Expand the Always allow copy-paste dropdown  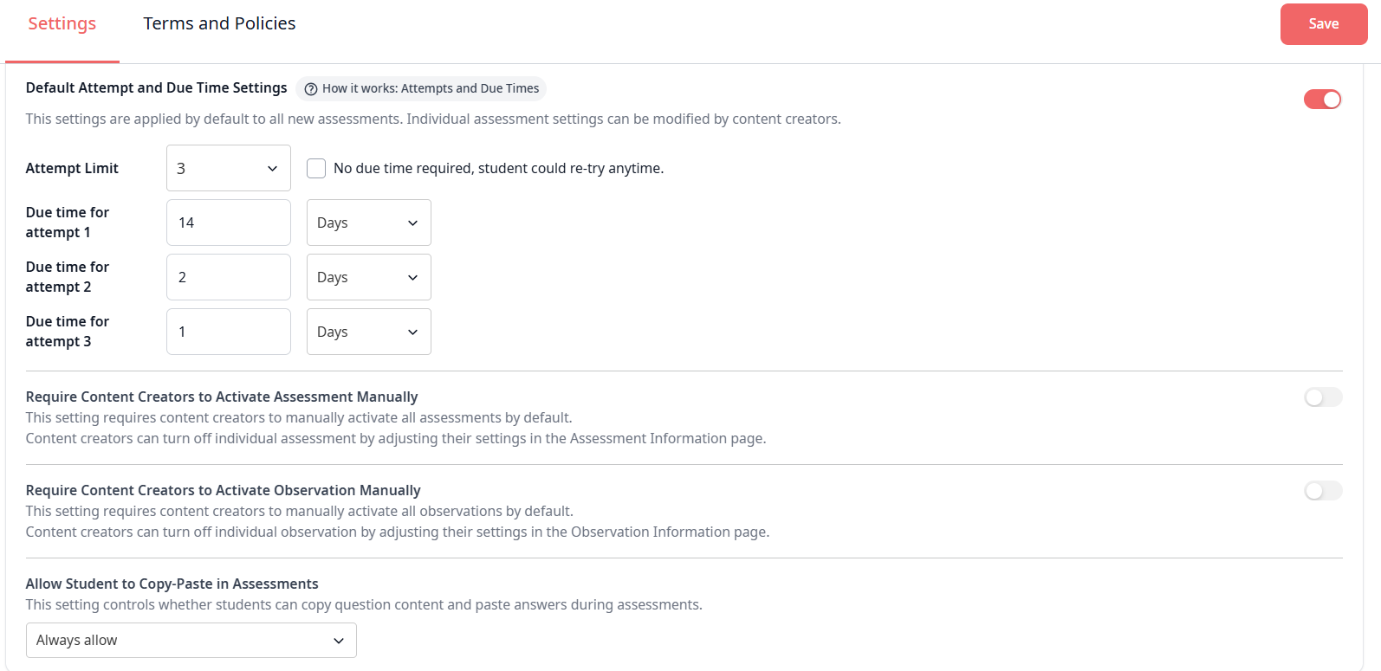(x=191, y=640)
